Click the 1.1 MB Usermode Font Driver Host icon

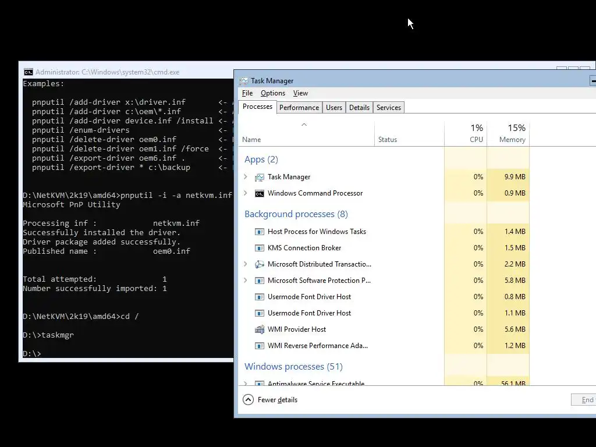click(x=259, y=313)
